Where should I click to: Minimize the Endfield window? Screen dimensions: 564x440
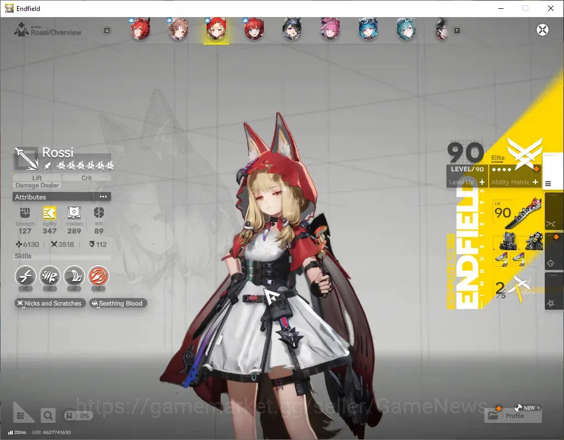click(500, 8)
